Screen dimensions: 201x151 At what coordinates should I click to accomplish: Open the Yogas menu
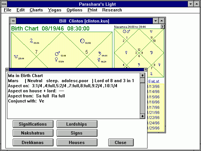coord(54,10)
